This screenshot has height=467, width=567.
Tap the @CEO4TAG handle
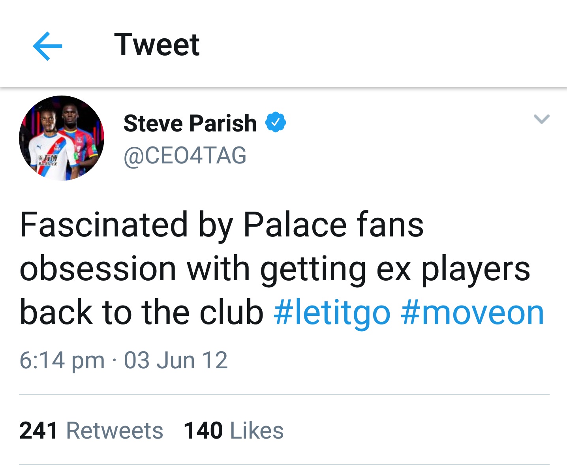pos(185,156)
